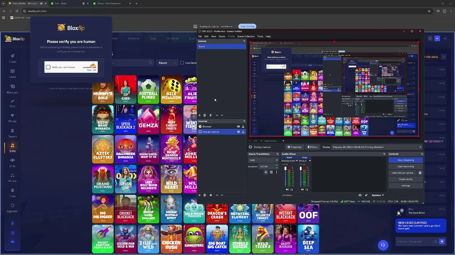Open the OBS Tools menu
The width and height of the screenshot is (455, 255).
260,36
